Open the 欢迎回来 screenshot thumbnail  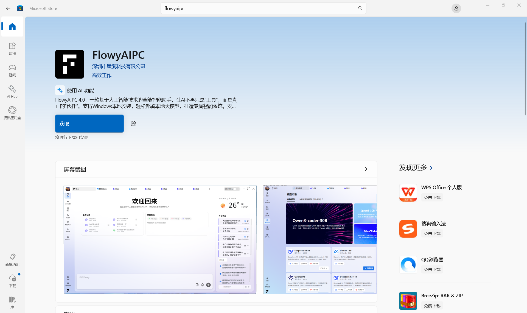coord(160,239)
